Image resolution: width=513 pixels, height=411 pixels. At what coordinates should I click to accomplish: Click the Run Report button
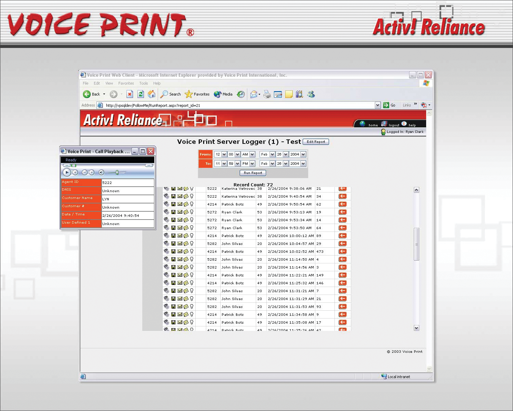253,173
